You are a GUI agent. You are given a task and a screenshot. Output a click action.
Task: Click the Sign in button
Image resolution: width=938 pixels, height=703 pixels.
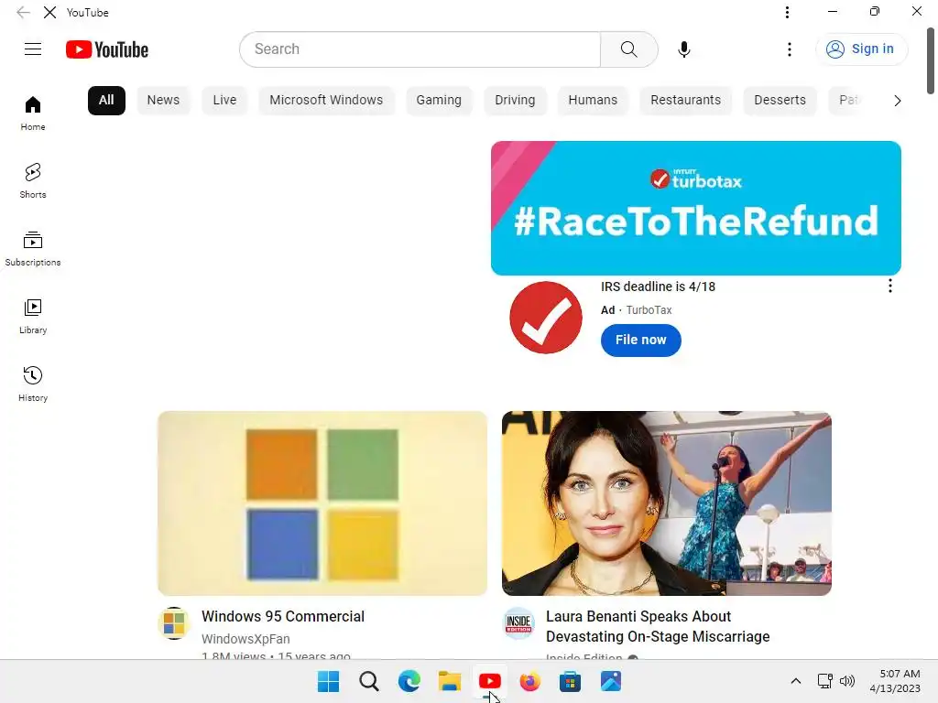pyautogui.click(x=861, y=49)
